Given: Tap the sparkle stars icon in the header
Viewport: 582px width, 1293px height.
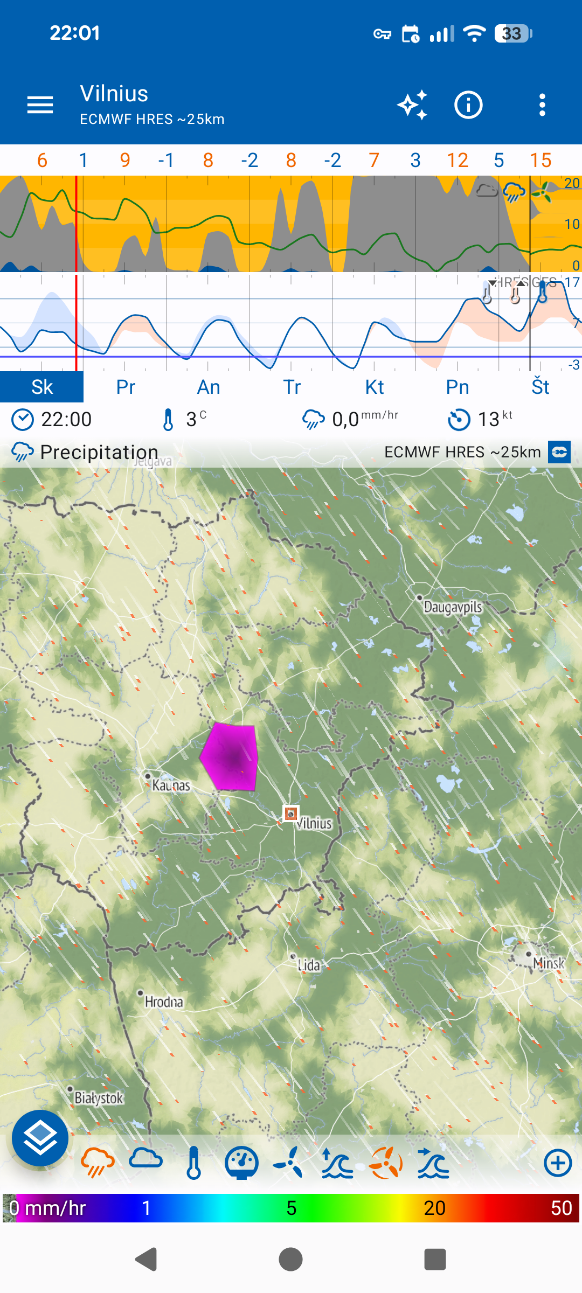Looking at the screenshot, I should coord(413,105).
